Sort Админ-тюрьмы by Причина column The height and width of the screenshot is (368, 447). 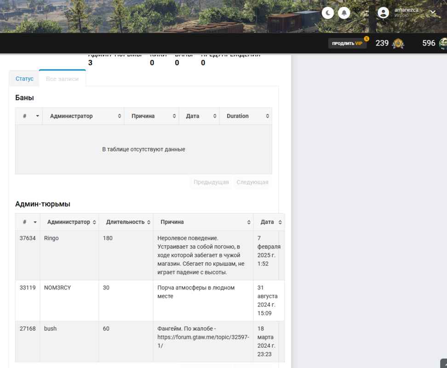[203, 222]
